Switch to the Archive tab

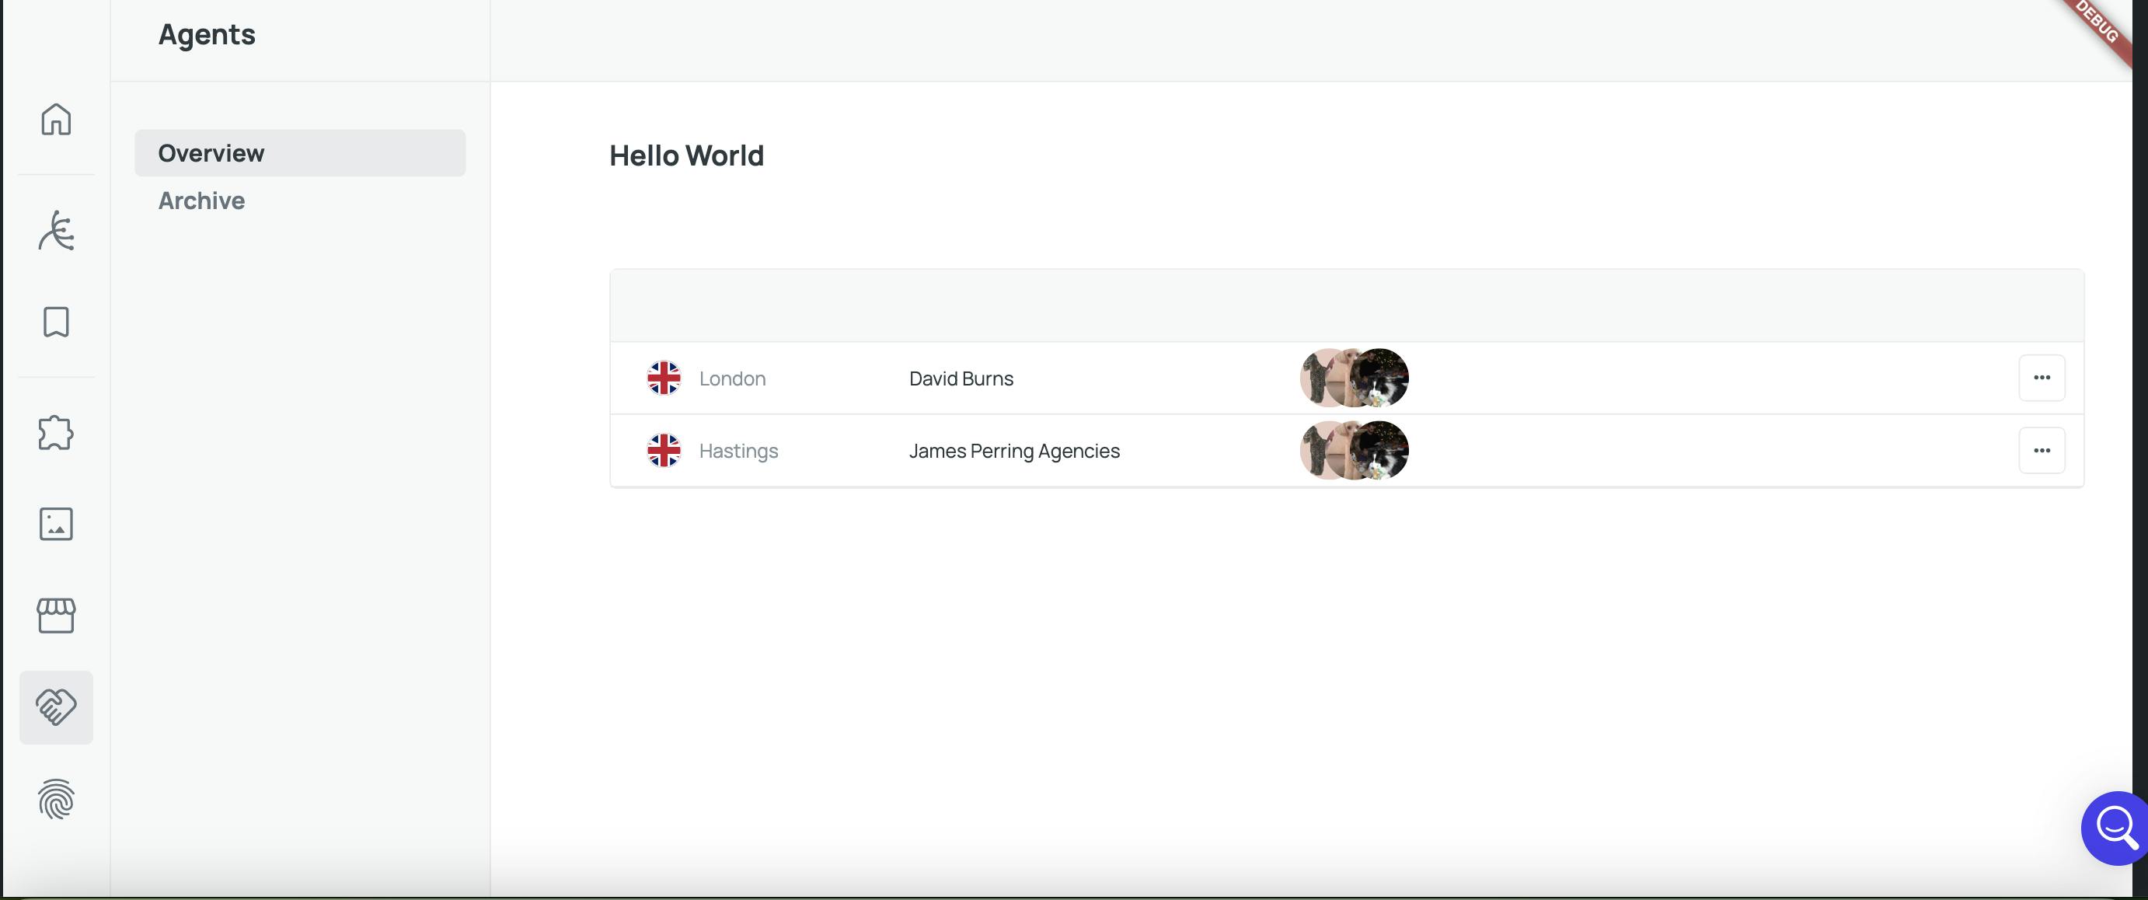202,201
